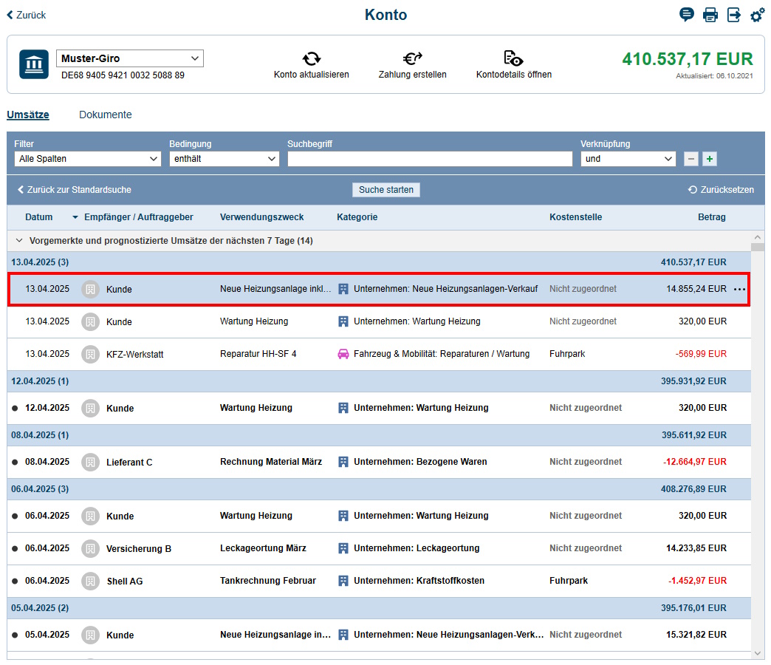Screen dimensions: 771x665
Task: Sort by Kategorie column header
Action: (357, 217)
